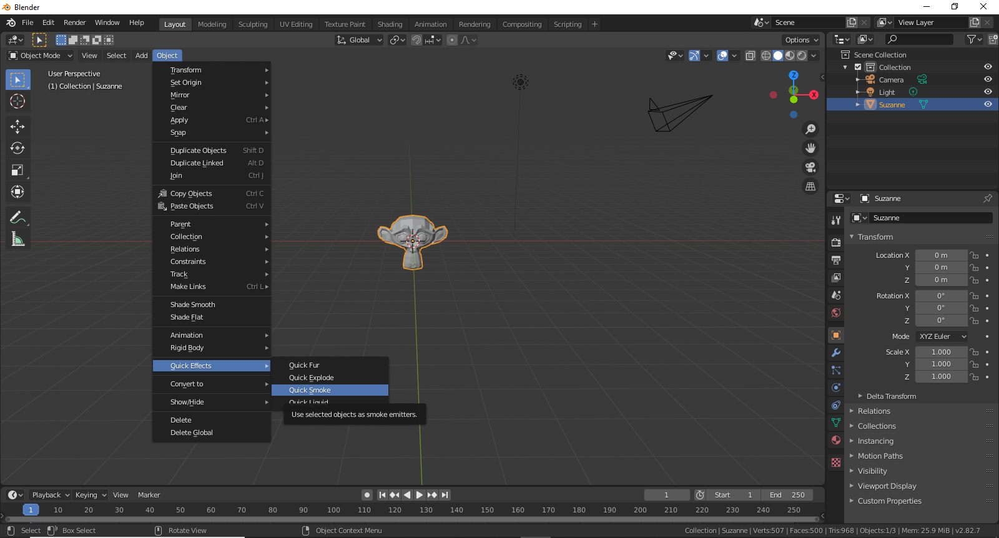Choose Quick Smoke from the submenu

pos(330,390)
